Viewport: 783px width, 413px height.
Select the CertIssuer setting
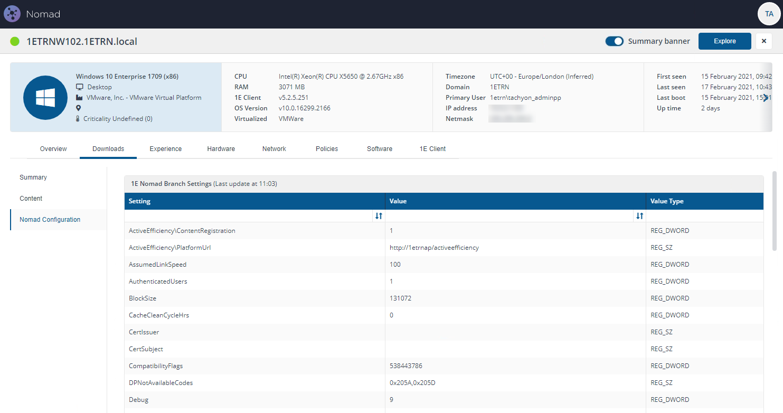pos(144,332)
